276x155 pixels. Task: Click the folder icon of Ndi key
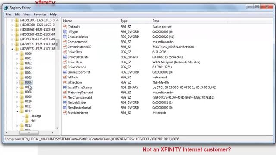[27, 121]
